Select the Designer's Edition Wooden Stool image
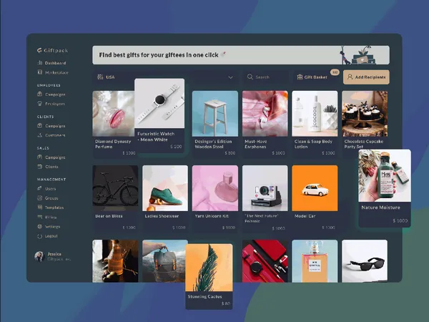Image resolution: width=429 pixels, height=322 pixels. pos(215,114)
